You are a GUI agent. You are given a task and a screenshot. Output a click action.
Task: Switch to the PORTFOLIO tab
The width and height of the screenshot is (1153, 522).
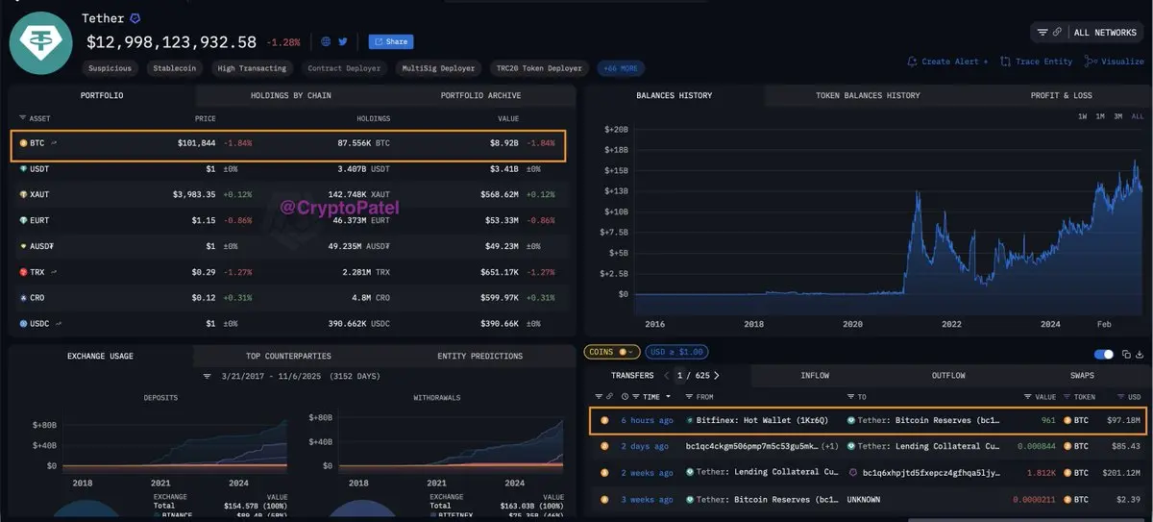tap(102, 95)
